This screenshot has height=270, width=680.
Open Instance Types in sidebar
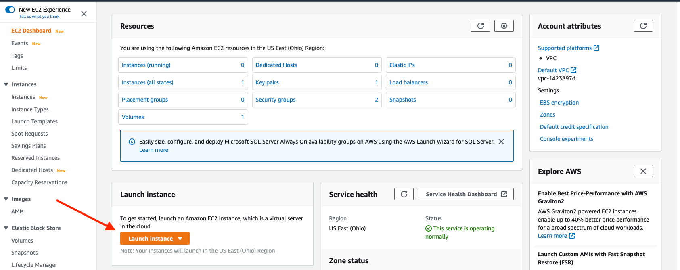point(30,109)
